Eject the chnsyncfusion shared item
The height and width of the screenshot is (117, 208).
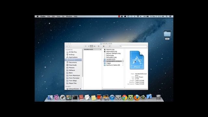[80, 89]
